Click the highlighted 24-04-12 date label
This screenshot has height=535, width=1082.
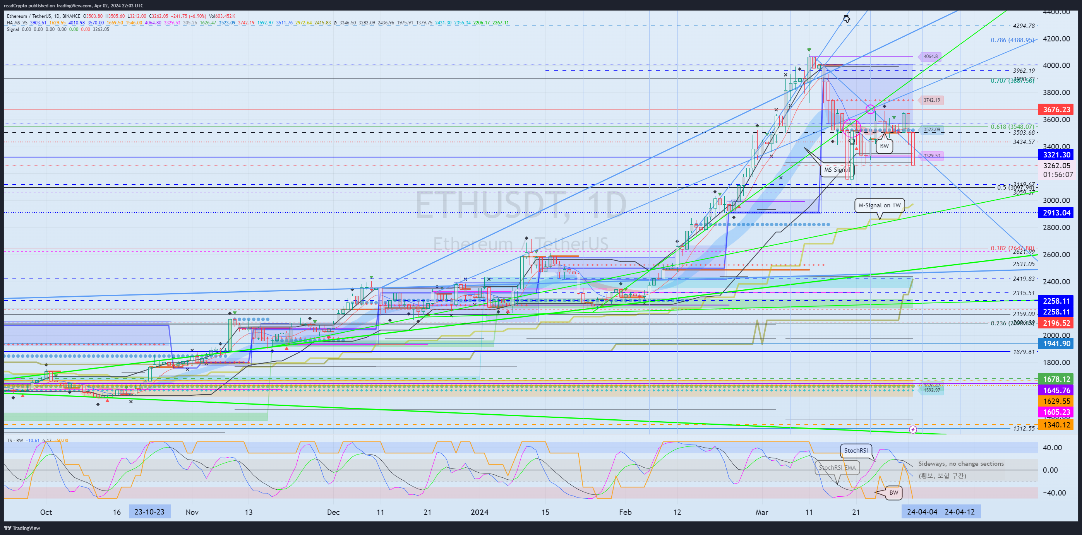click(960, 512)
